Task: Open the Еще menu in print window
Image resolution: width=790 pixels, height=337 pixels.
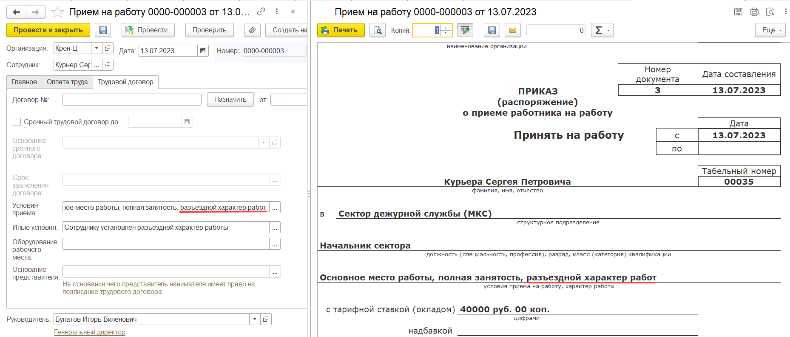Action: pos(770,30)
